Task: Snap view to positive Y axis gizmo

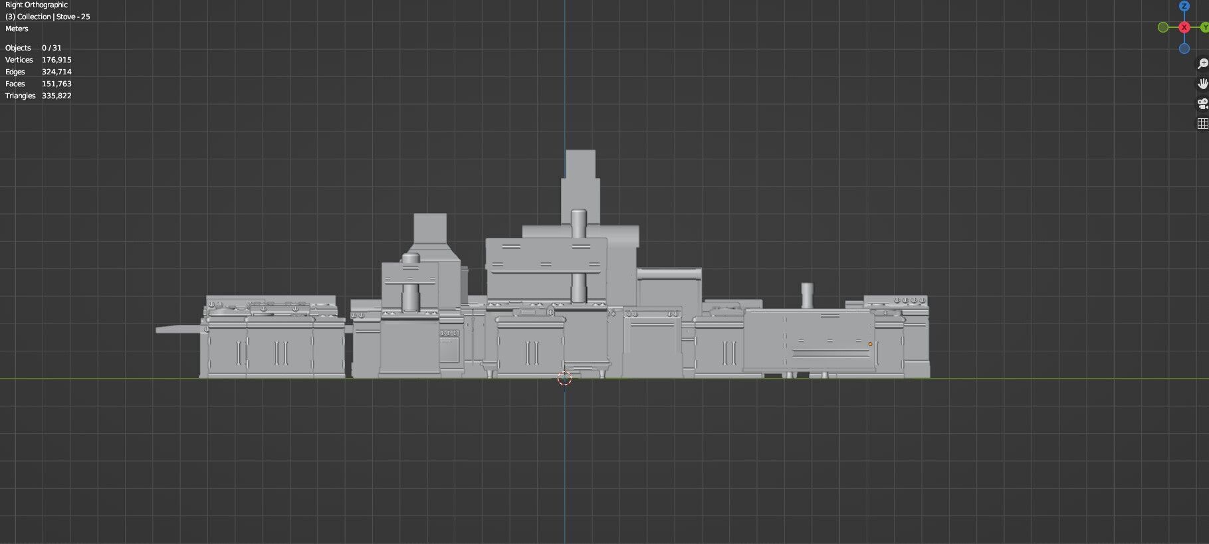Action: click(x=1205, y=27)
